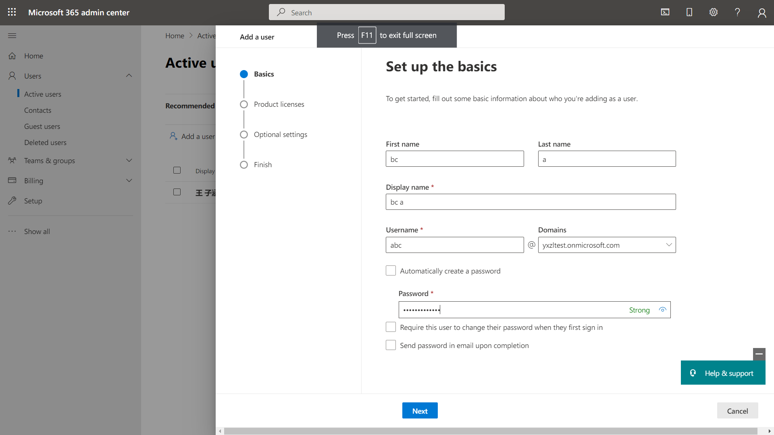Image resolution: width=774 pixels, height=435 pixels.
Task: Collapse the navigation menu hamburger icon
Action: [12, 35]
